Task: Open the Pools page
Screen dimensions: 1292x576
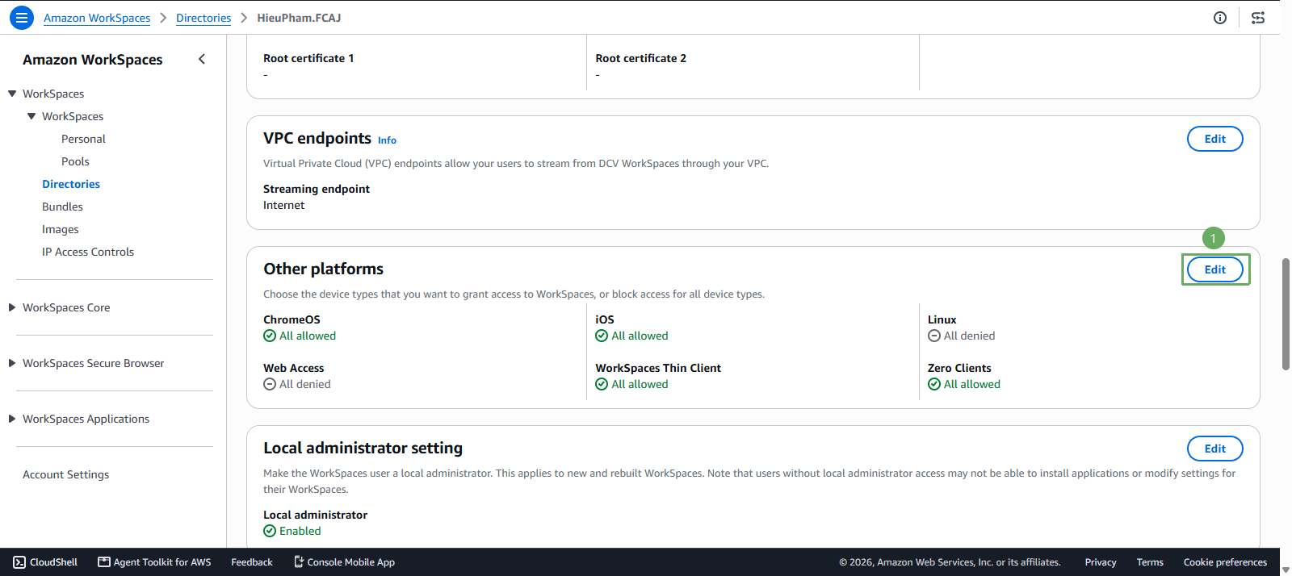Action: coord(75,161)
